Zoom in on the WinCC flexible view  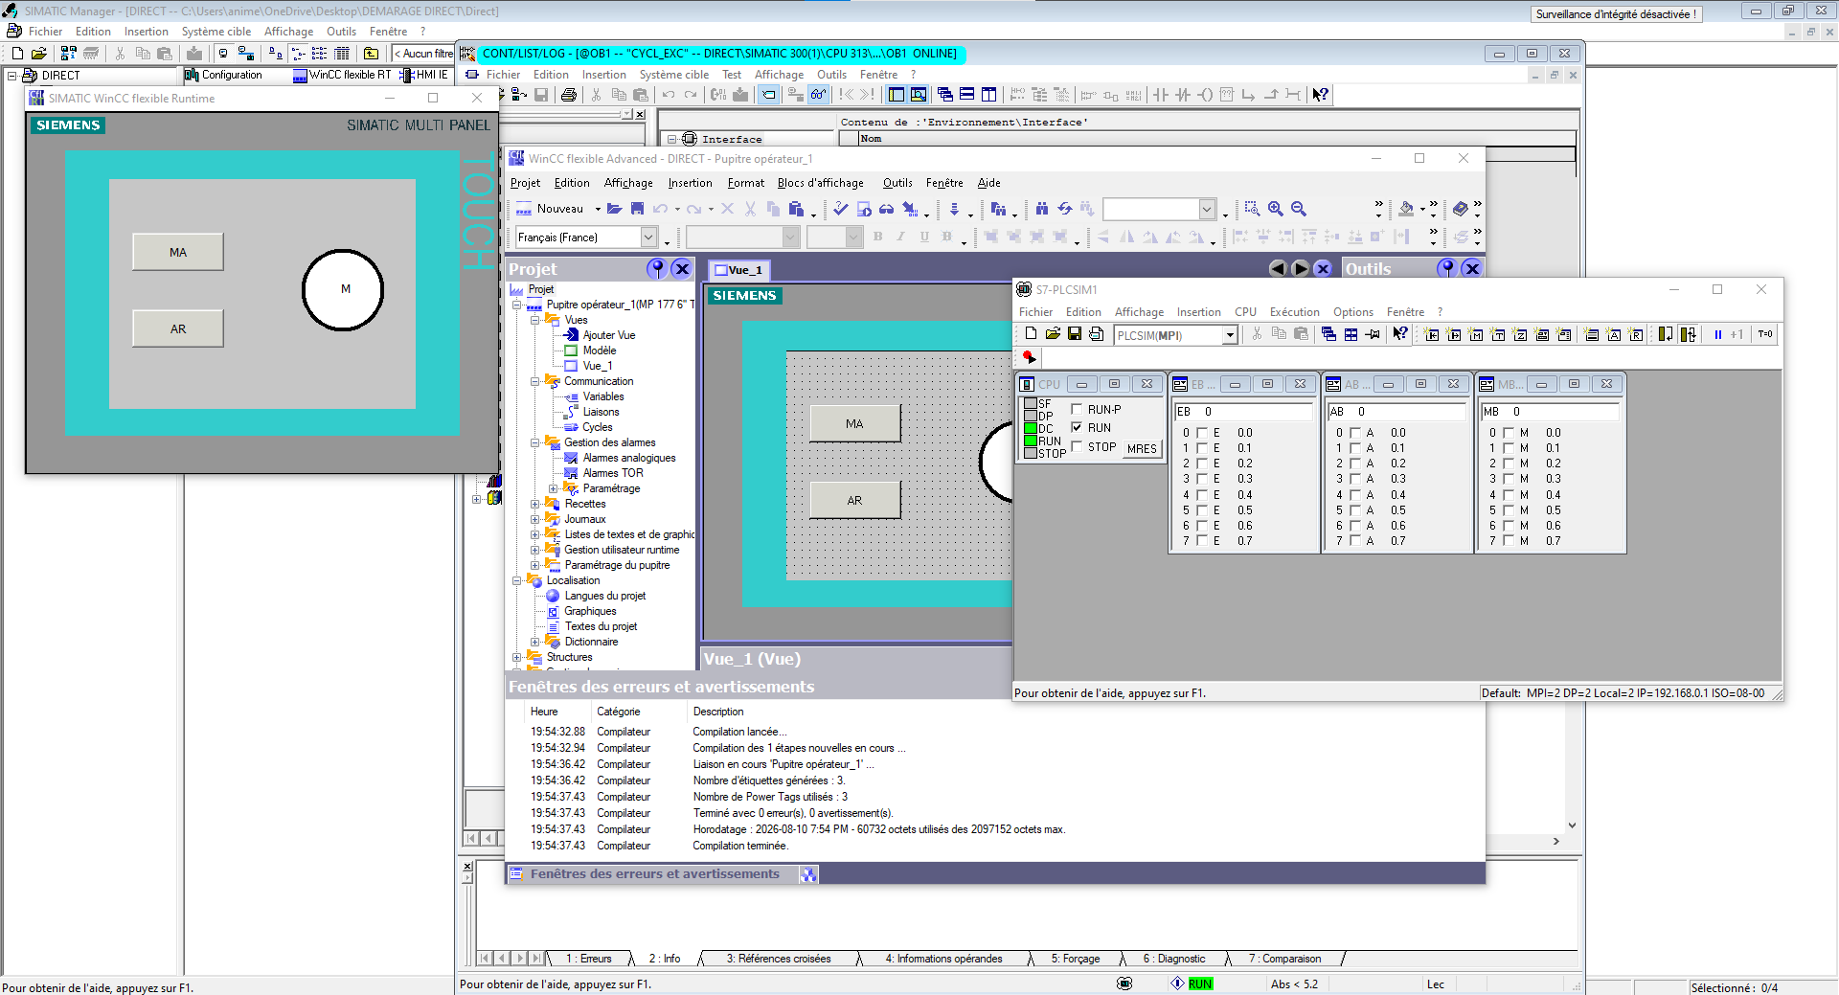coord(1276,209)
